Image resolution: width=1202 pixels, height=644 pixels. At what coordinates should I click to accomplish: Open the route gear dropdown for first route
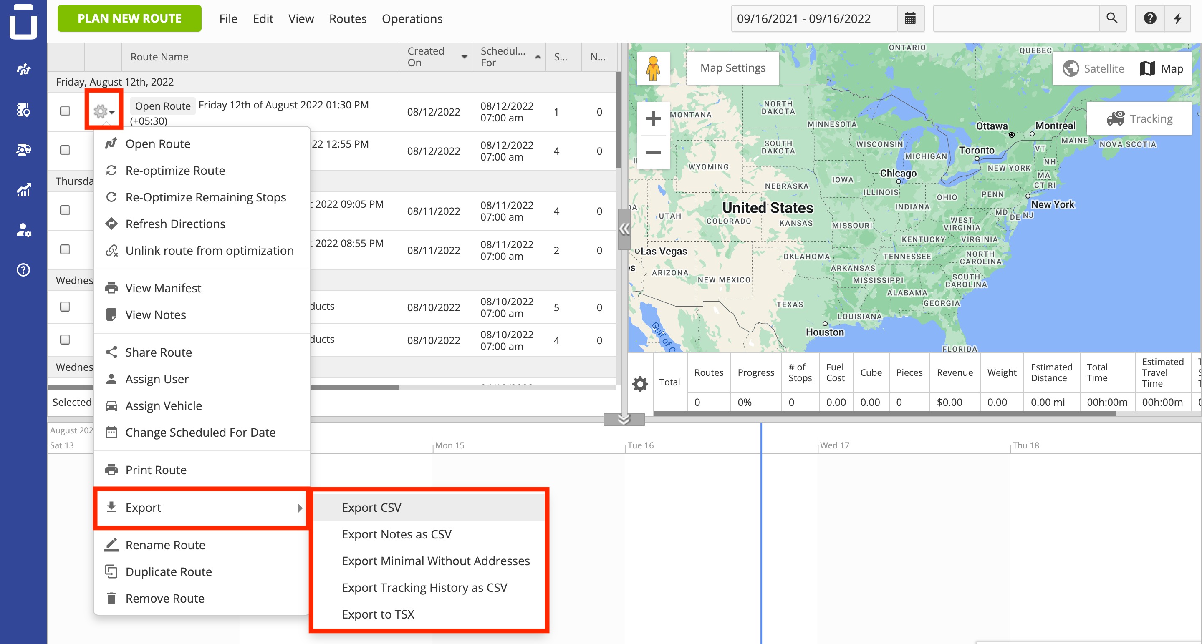pos(104,111)
